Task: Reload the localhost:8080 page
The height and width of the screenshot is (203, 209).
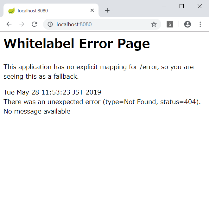Action: point(35,24)
